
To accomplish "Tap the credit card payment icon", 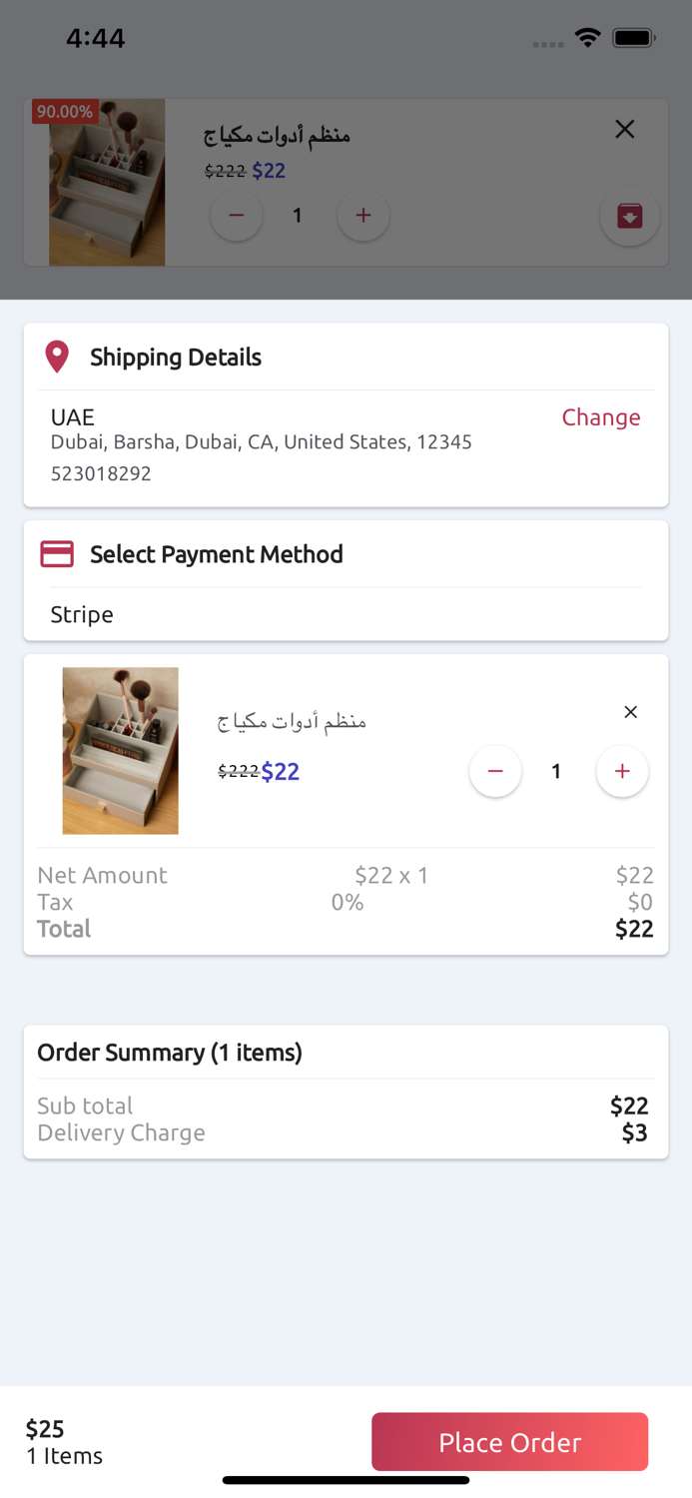I will (x=57, y=554).
